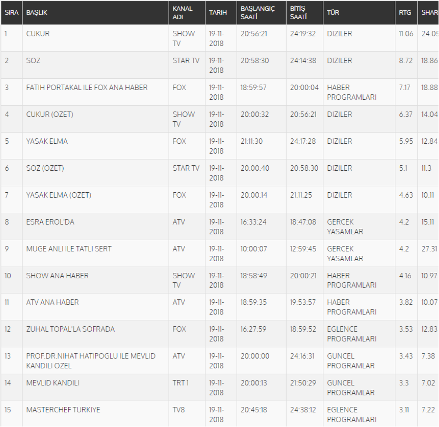Select the MEVLID KANDILI title
Viewport: 439px width, 427px height.
[x=52, y=383]
